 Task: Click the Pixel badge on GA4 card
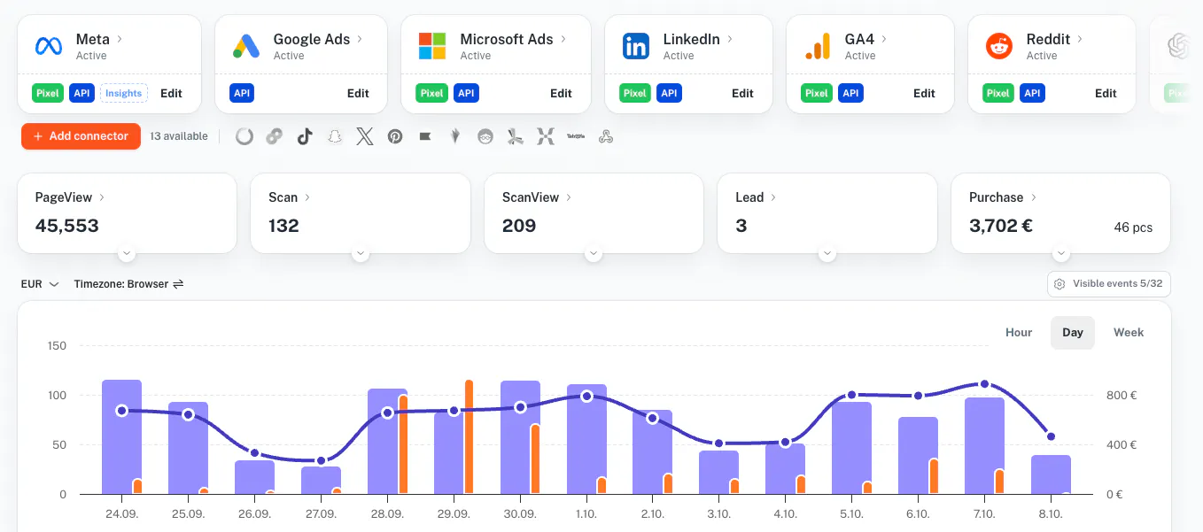click(x=817, y=93)
